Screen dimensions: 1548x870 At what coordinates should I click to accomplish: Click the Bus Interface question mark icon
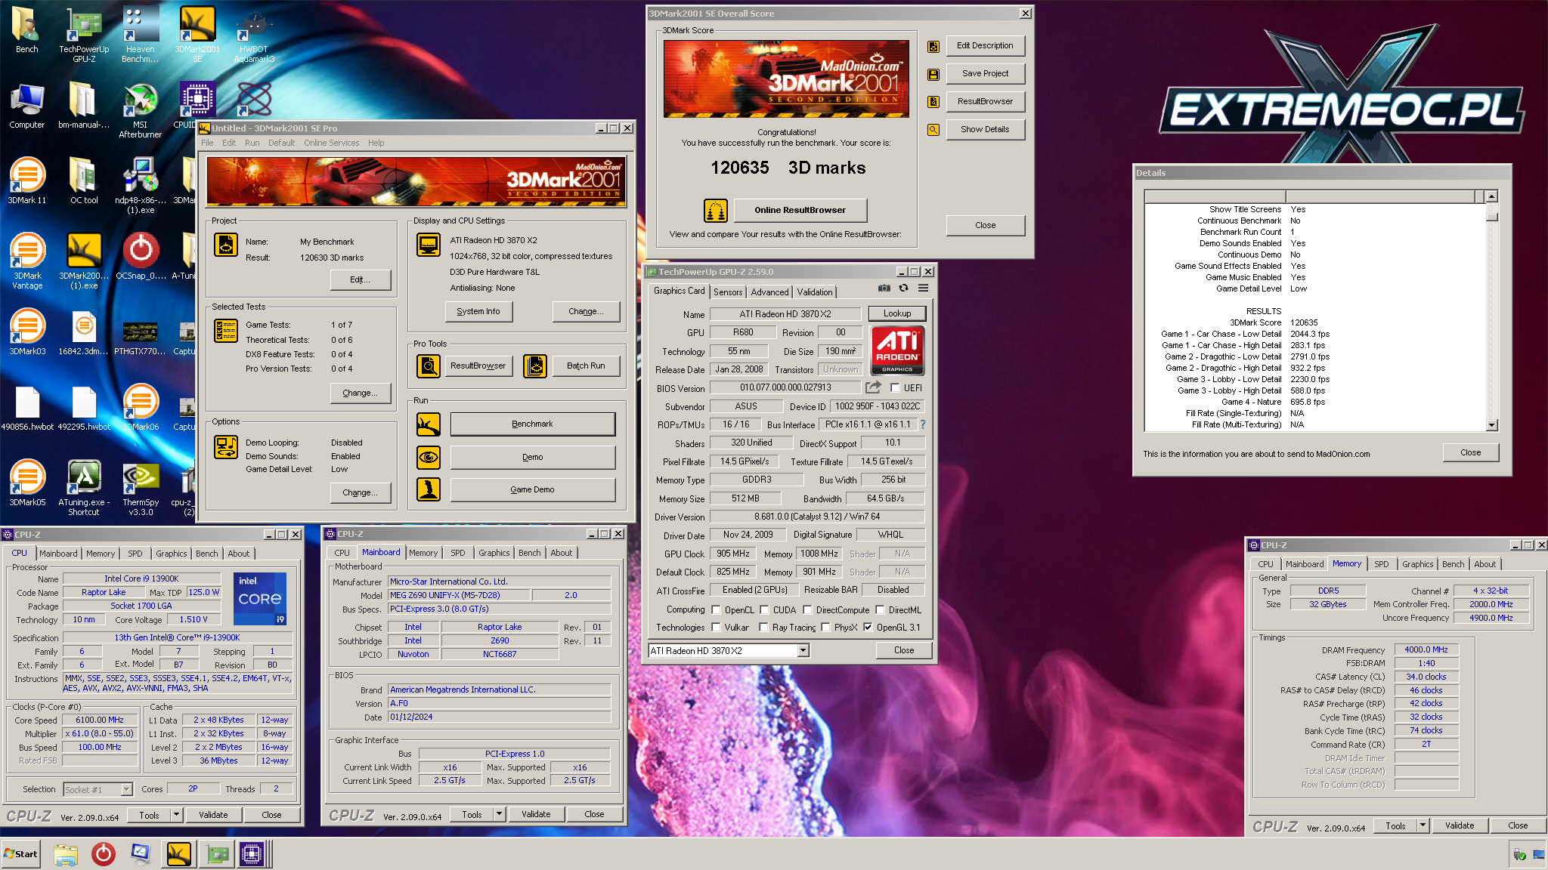(x=923, y=424)
